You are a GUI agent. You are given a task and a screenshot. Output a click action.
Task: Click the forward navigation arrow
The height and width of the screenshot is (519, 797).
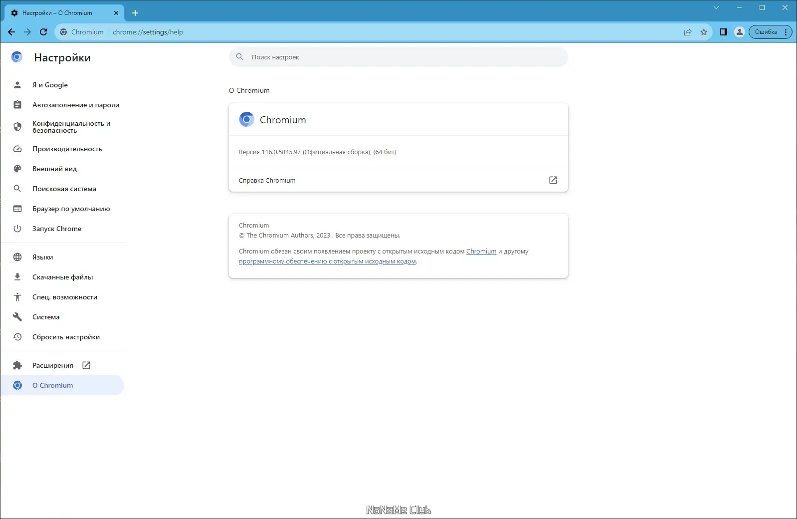click(x=27, y=32)
